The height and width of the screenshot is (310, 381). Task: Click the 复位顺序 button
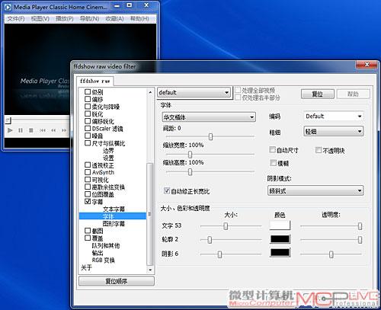(117, 281)
